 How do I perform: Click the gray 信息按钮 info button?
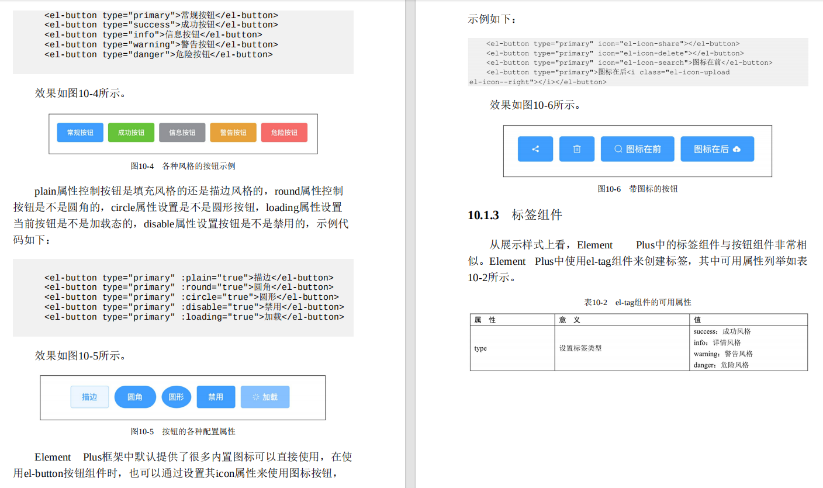click(182, 132)
